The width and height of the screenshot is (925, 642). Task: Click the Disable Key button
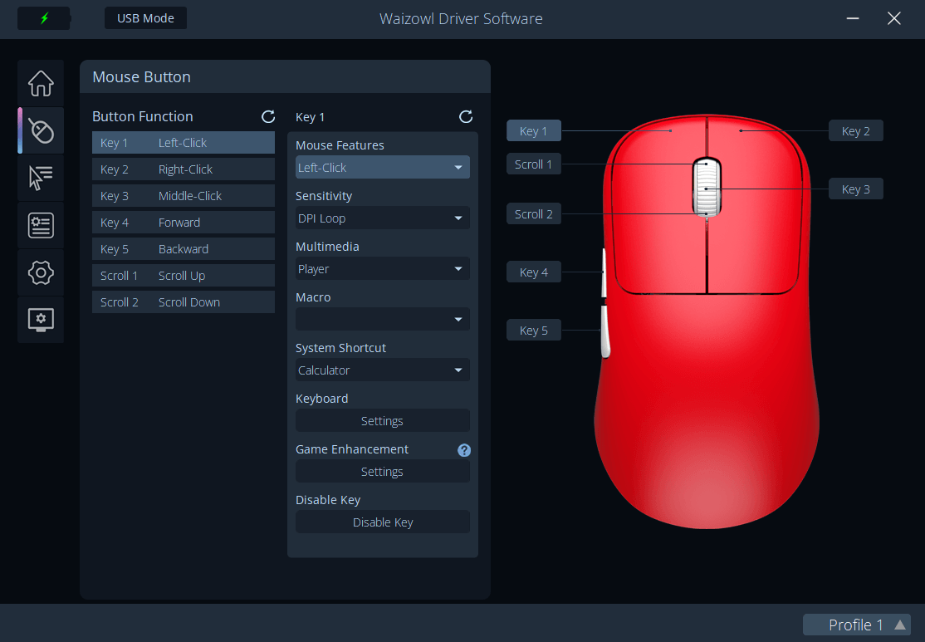click(382, 522)
